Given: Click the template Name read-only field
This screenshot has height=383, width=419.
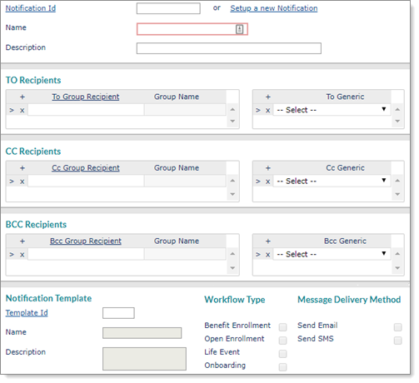Looking at the screenshot, I should click(142, 333).
